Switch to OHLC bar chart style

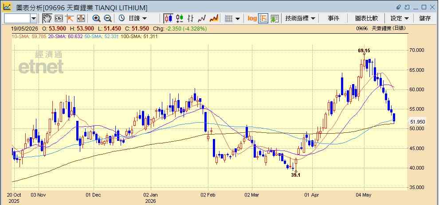(191, 19)
